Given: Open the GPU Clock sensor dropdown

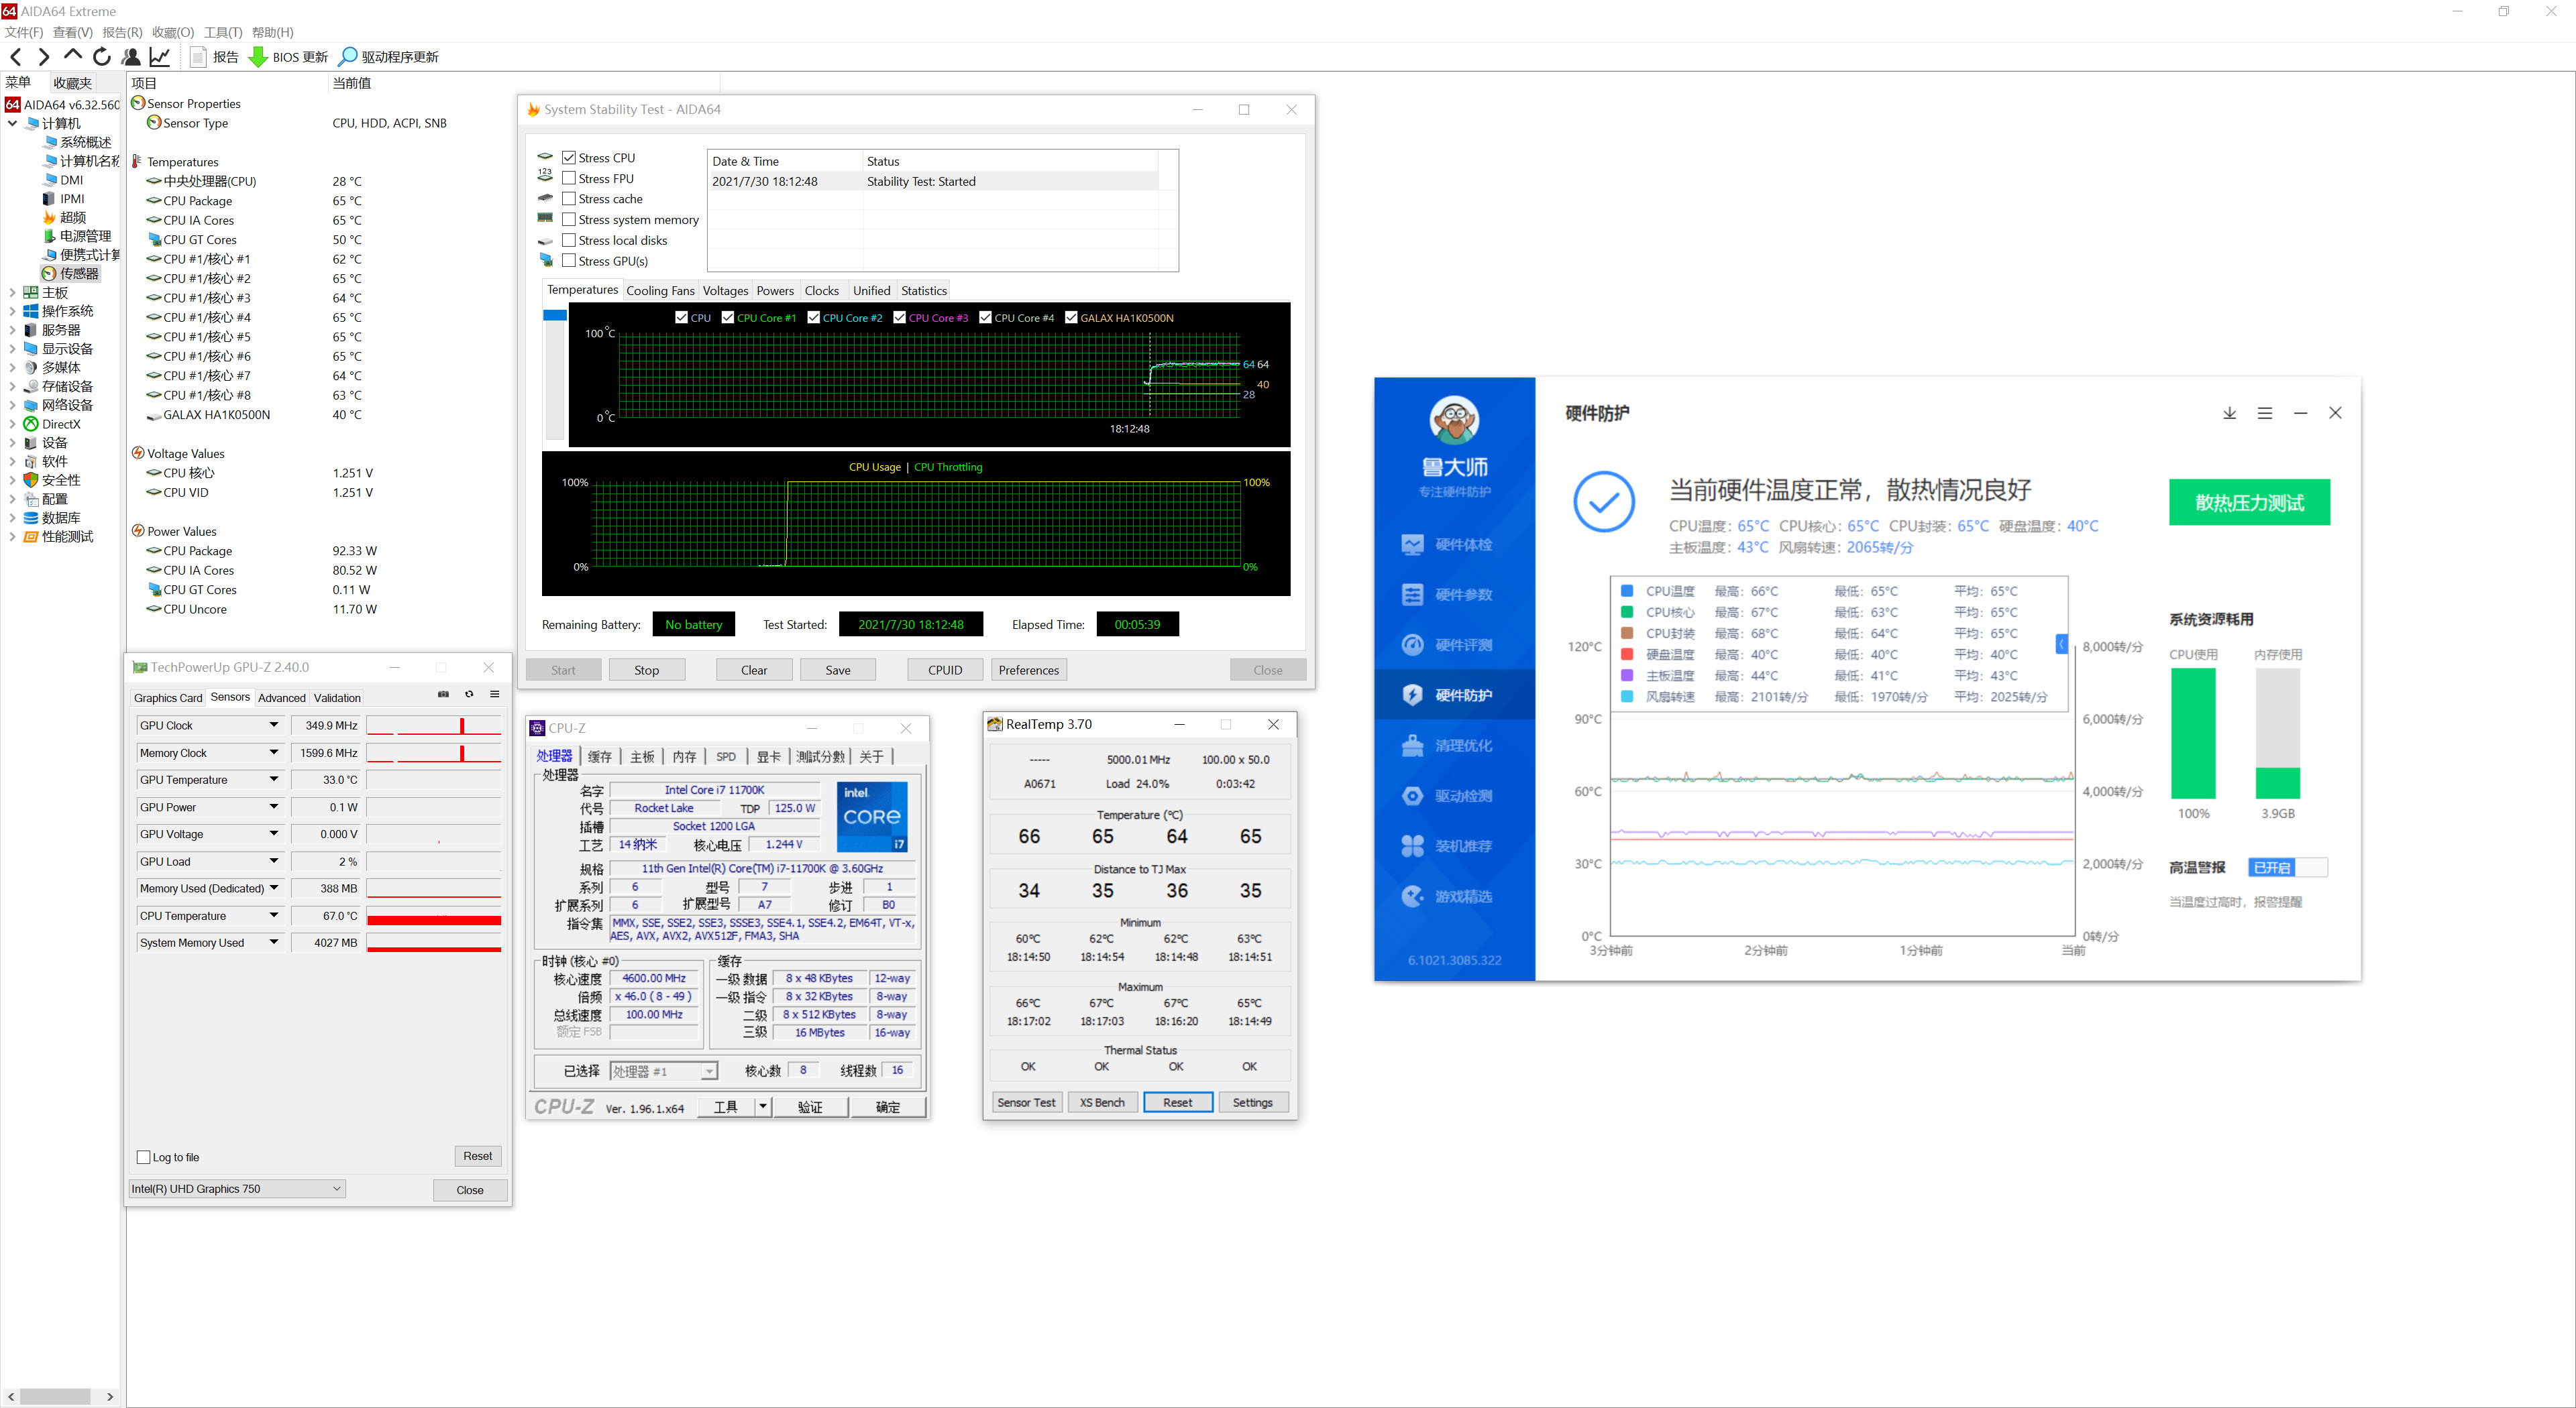Looking at the screenshot, I should (273, 725).
